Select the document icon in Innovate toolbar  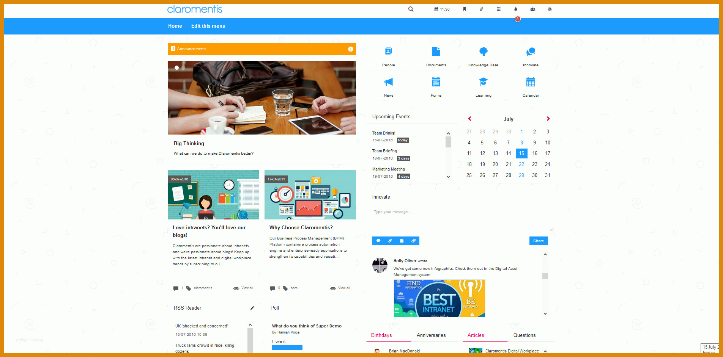(402, 241)
